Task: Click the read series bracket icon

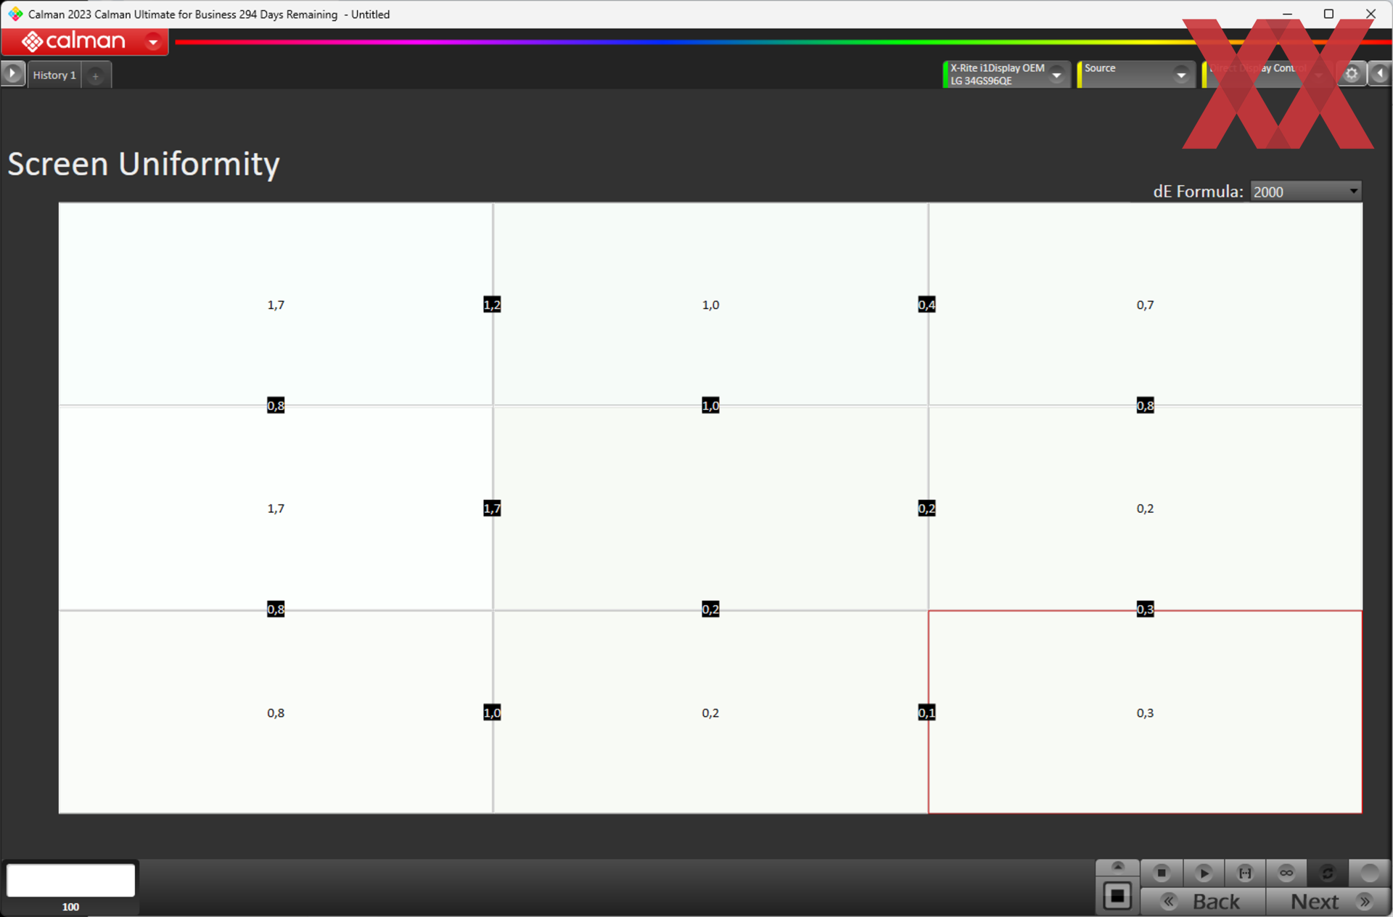Action: (1245, 873)
